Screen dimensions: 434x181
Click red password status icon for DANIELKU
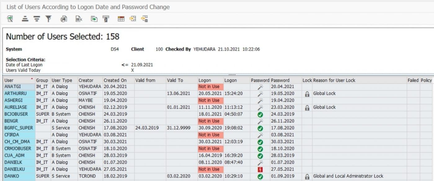coord(260,169)
